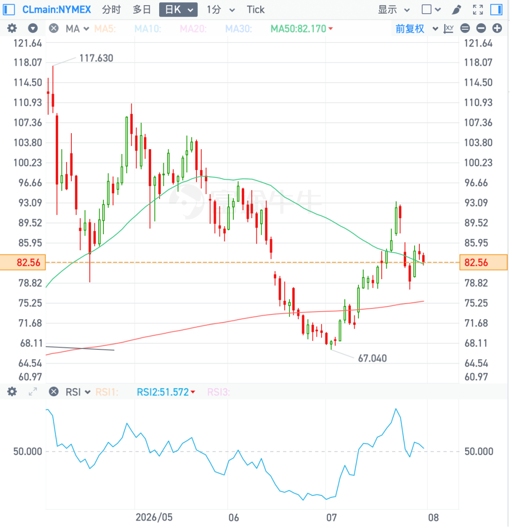This screenshot has height=527, width=510.
Task: Toggle the XY axis coordinate icon
Action: click(x=449, y=28)
